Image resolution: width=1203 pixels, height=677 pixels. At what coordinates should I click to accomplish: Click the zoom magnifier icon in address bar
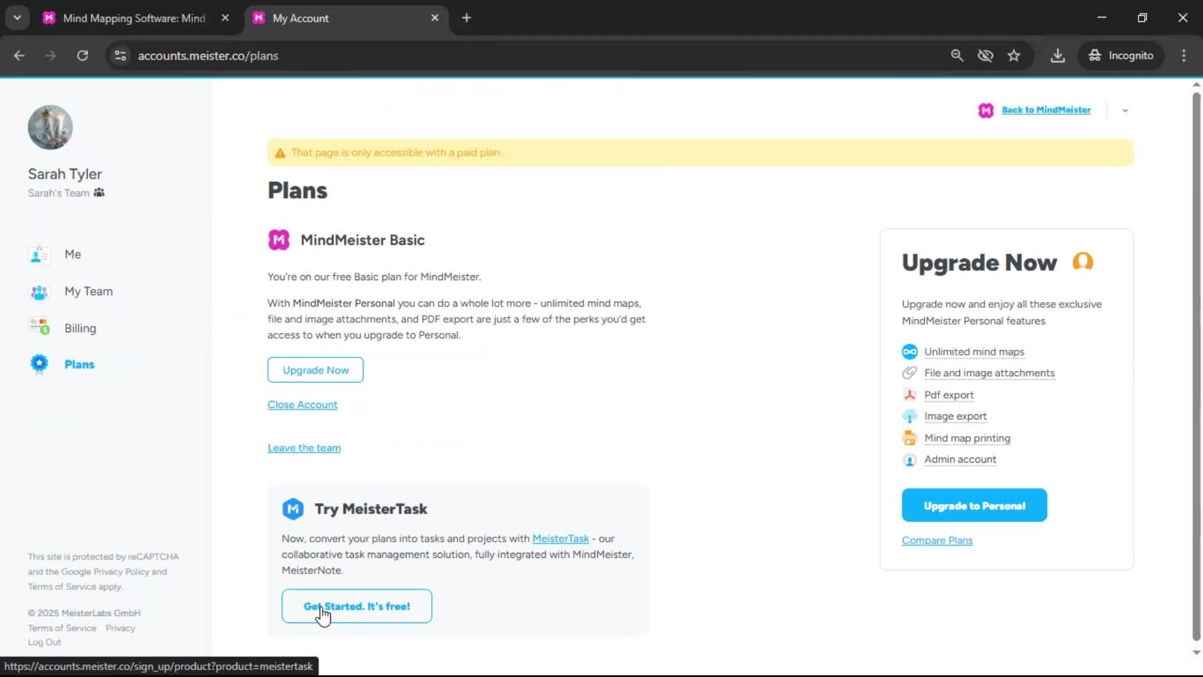click(x=957, y=56)
